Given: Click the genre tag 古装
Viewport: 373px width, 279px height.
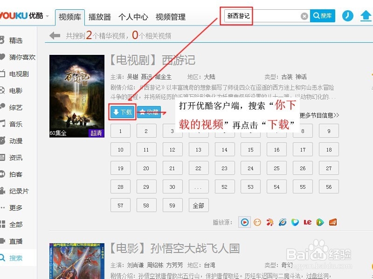Looking at the screenshot, I should click(x=287, y=77).
